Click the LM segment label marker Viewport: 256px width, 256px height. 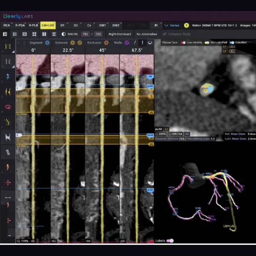click(x=150, y=76)
